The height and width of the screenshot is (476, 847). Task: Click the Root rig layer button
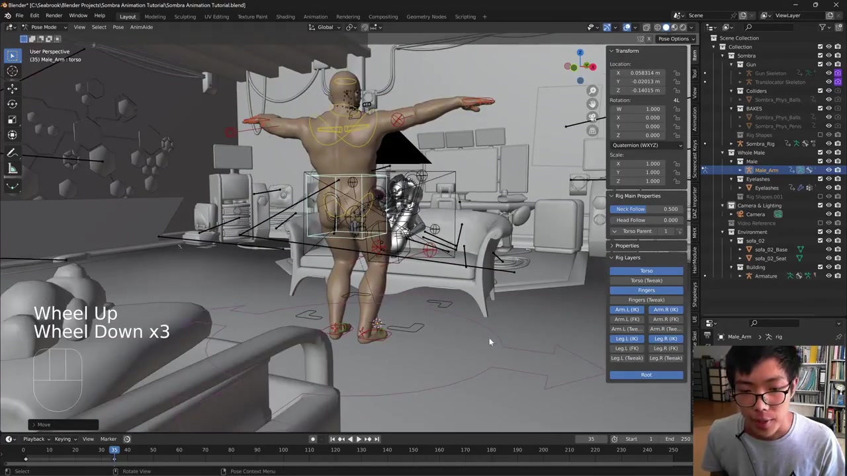[x=646, y=375]
